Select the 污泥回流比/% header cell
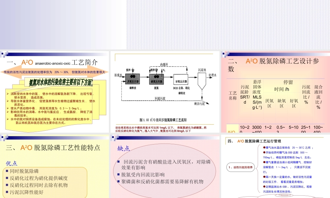The height and width of the screenshot is (198, 330). click(306, 94)
